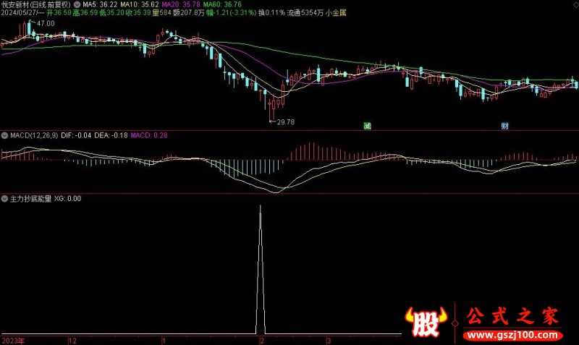Open the dropdown icon before MA5 in header
The width and height of the screenshot is (579, 345).
pos(77,4)
